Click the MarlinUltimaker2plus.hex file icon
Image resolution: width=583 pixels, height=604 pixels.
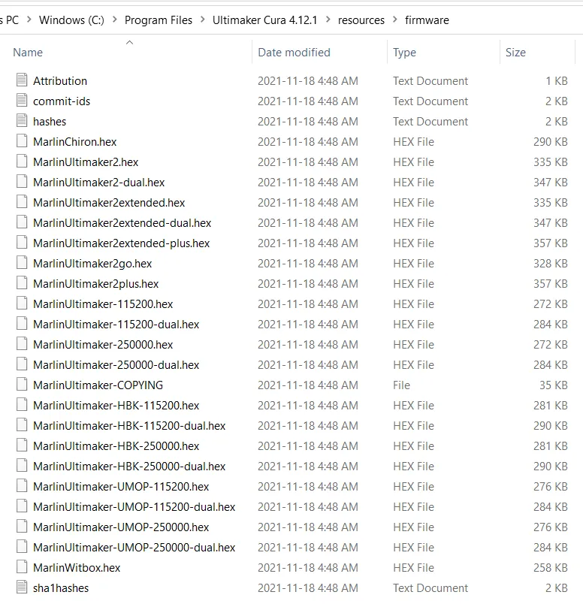pos(22,283)
